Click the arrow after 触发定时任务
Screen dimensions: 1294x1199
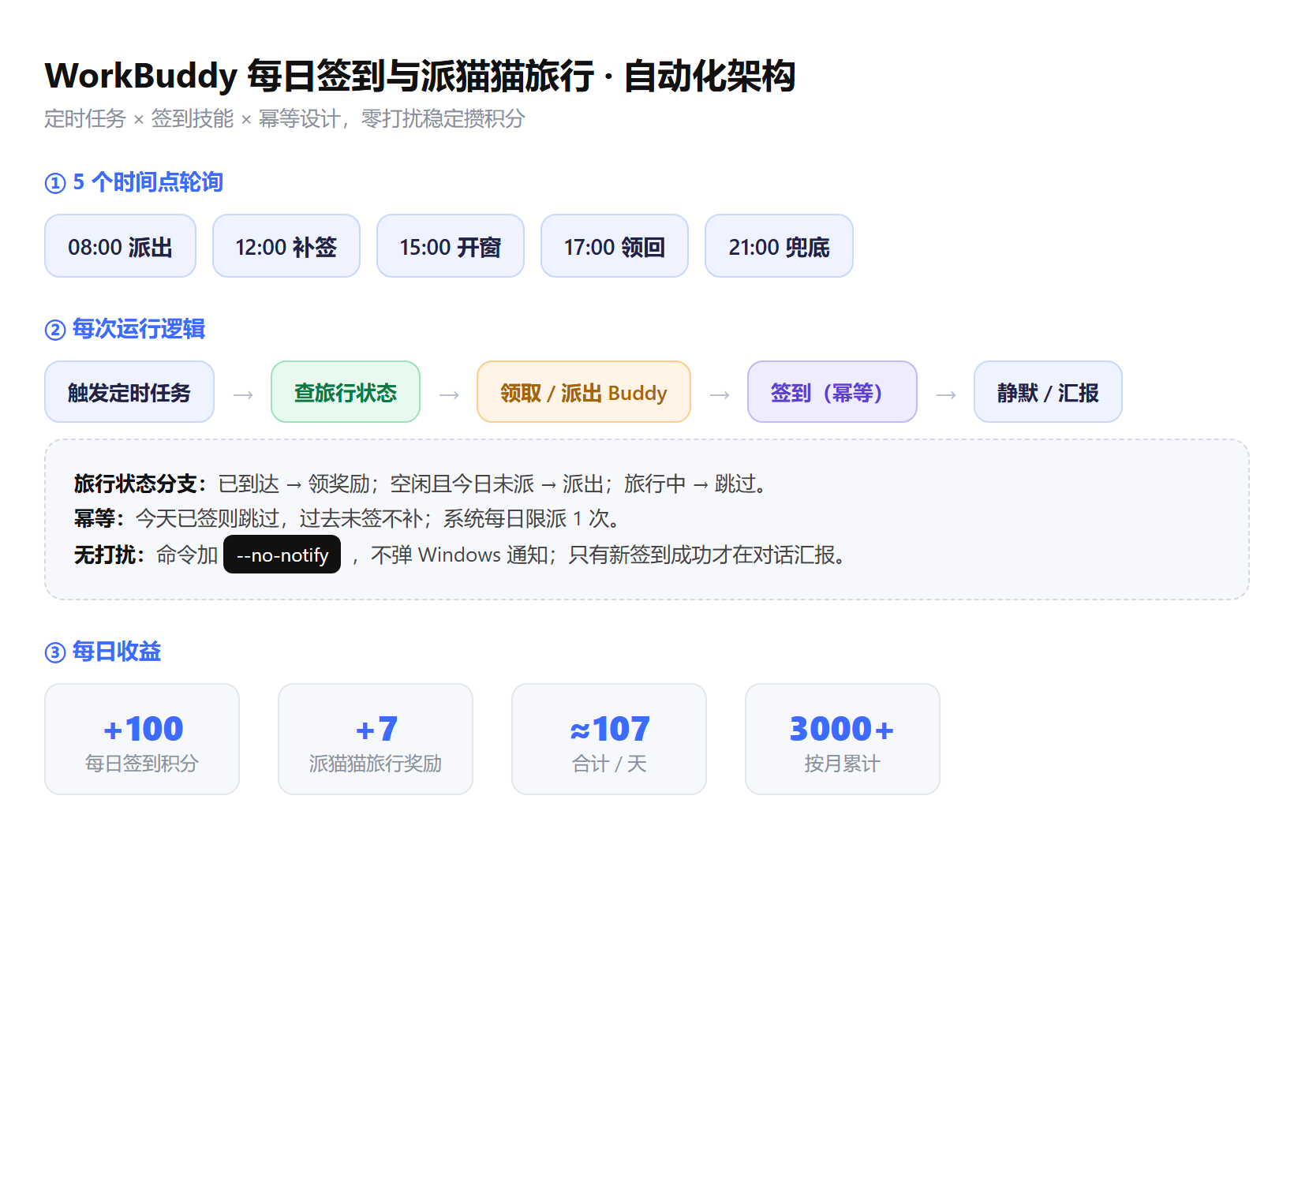243,394
